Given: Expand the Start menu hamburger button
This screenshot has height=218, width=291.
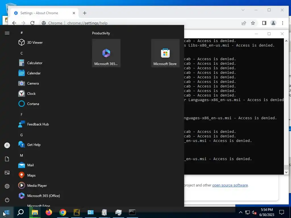Looking at the screenshot, I should [7, 33].
